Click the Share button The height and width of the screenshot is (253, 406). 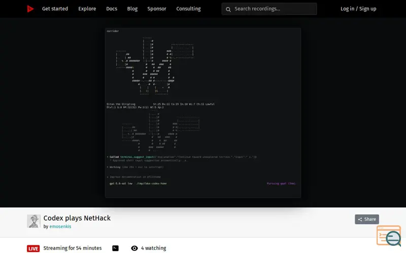coord(367,219)
